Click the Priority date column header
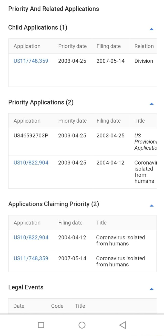 tap(72, 46)
